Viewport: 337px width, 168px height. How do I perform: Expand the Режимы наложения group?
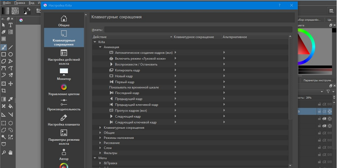click(x=100, y=138)
